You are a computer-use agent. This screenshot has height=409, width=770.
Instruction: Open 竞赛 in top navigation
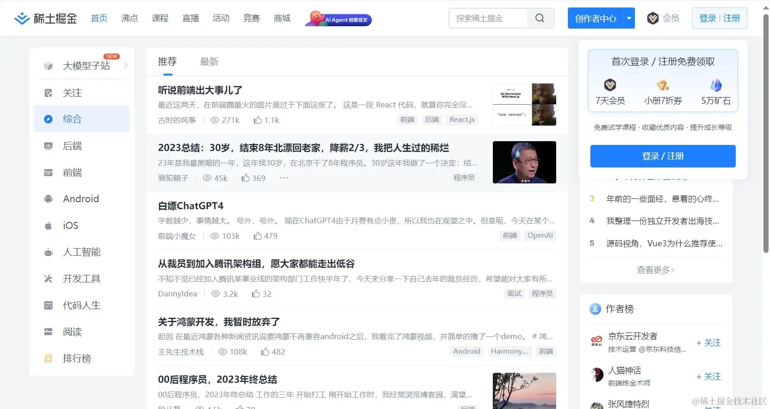[252, 18]
